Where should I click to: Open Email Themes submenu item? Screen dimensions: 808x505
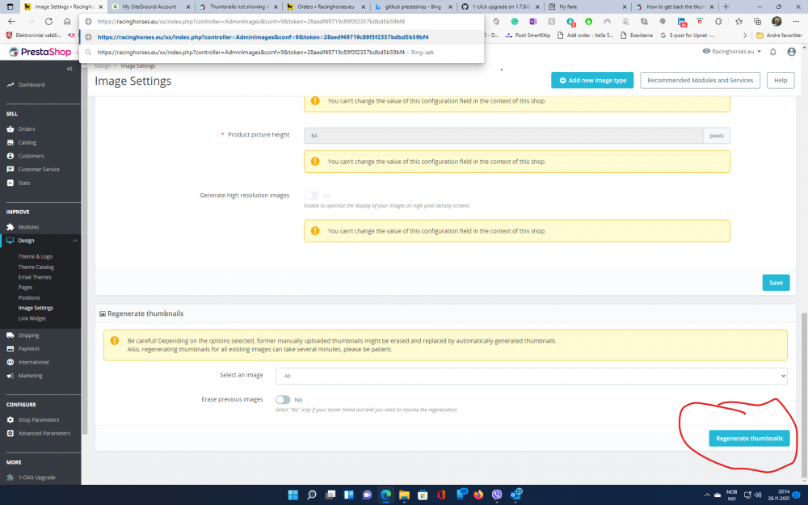(x=35, y=276)
